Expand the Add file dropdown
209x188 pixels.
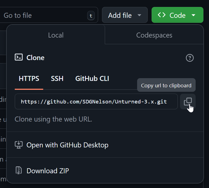tap(125, 15)
